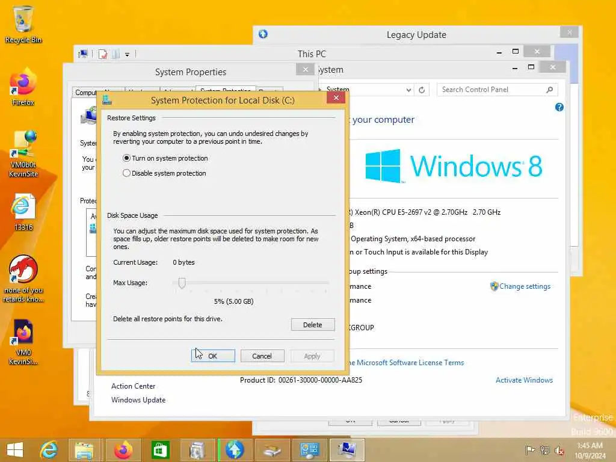Image resolution: width=616 pixels, height=462 pixels.
Task: Expand the System address bar dropdown
Action: [408, 90]
